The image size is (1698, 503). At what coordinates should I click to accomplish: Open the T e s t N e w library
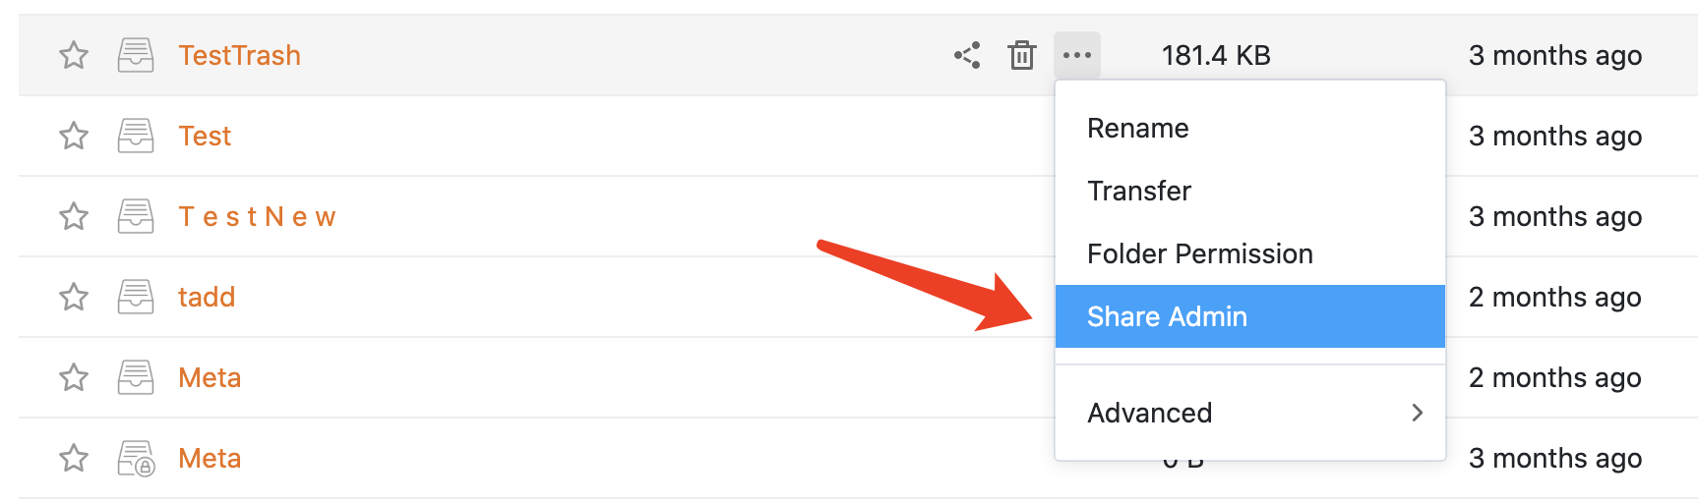[257, 216]
